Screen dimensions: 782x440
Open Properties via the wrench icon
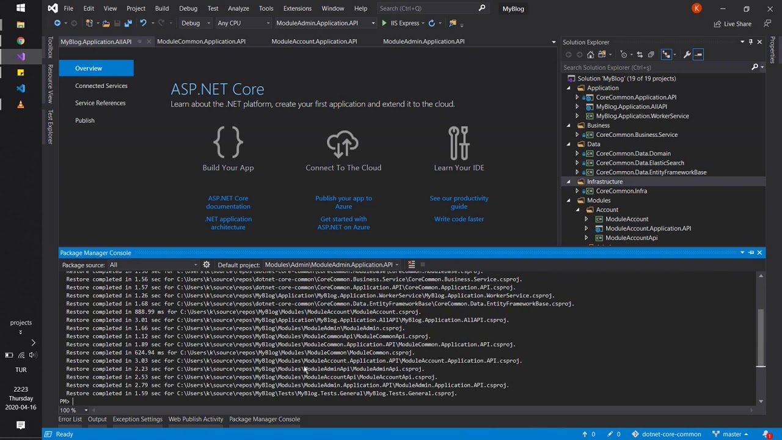687,55
